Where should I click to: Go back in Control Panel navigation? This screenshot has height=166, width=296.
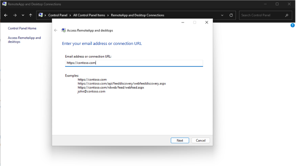tap(6, 15)
